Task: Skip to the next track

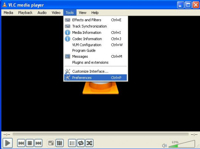Action: point(38,143)
